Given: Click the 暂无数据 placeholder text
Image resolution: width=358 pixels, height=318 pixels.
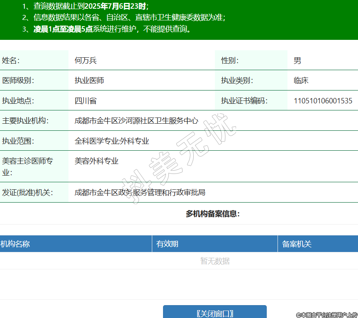Looking at the screenshot, I should 215,261.
